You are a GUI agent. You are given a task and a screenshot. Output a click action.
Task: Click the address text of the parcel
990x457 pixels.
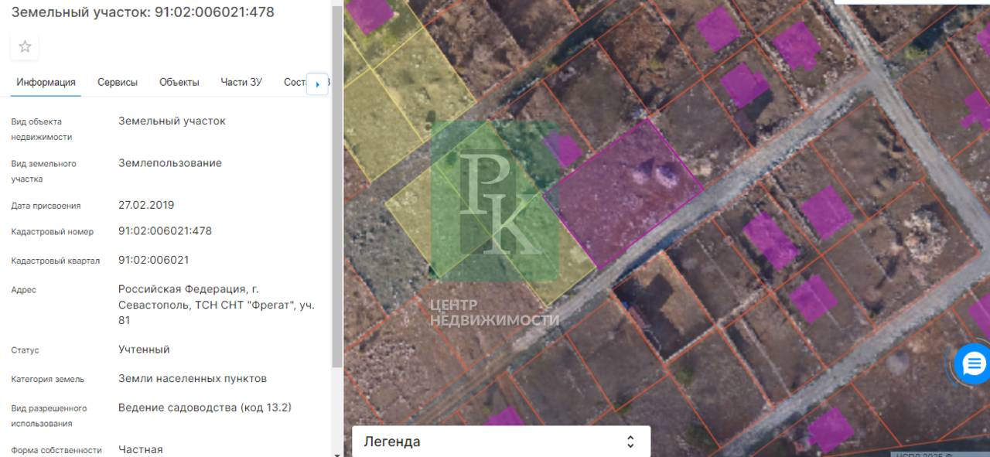[x=217, y=305]
